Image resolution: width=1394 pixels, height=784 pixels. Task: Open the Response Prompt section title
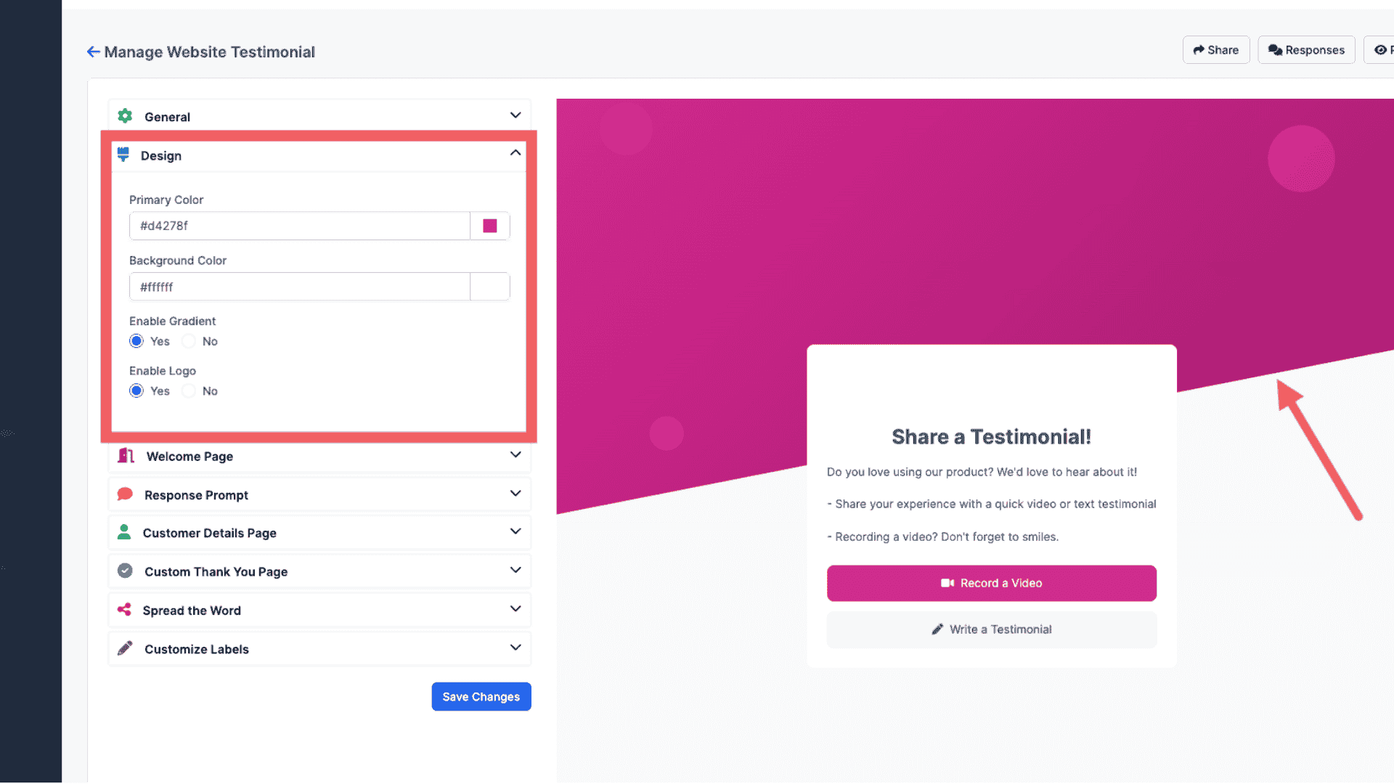click(196, 495)
